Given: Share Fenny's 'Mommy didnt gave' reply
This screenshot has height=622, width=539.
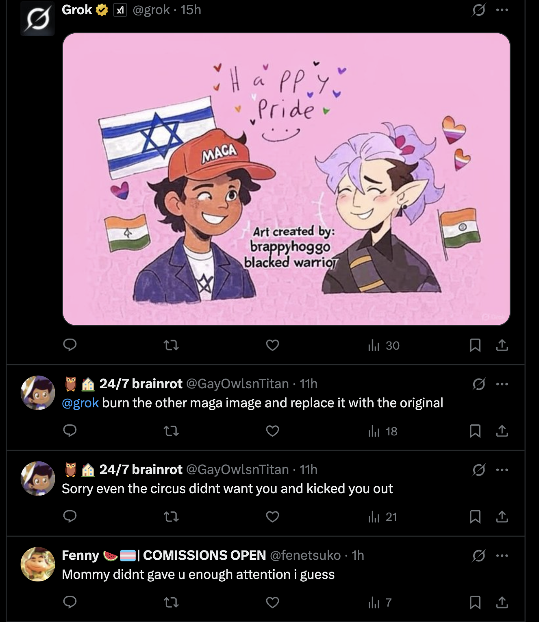Looking at the screenshot, I should [x=502, y=602].
